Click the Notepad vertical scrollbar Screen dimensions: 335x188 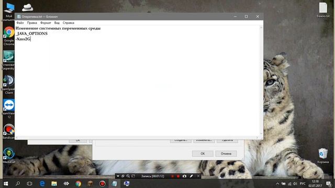click(x=261, y=80)
